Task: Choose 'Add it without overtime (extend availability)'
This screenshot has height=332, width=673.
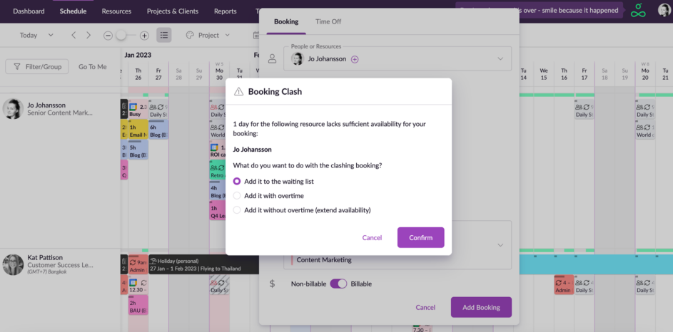Action: click(x=236, y=210)
